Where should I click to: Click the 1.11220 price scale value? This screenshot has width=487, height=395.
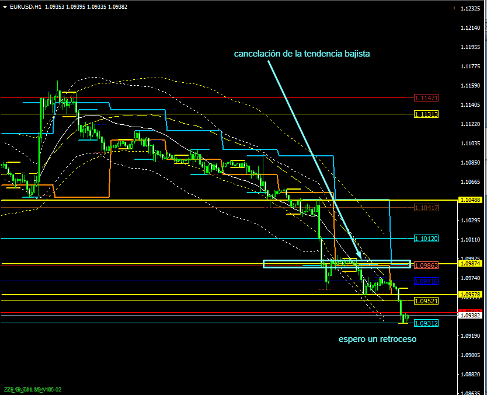tap(470, 124)
